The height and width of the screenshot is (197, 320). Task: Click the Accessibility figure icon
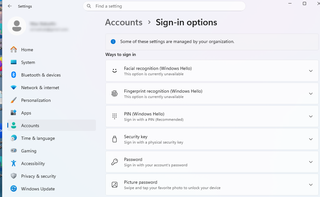(14, 164)
